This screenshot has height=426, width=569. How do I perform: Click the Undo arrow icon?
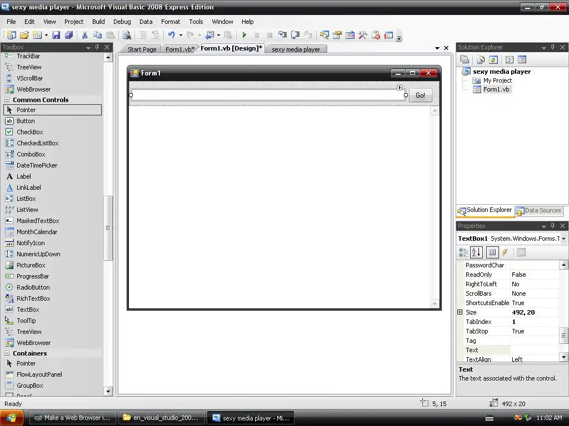[172, 35]
